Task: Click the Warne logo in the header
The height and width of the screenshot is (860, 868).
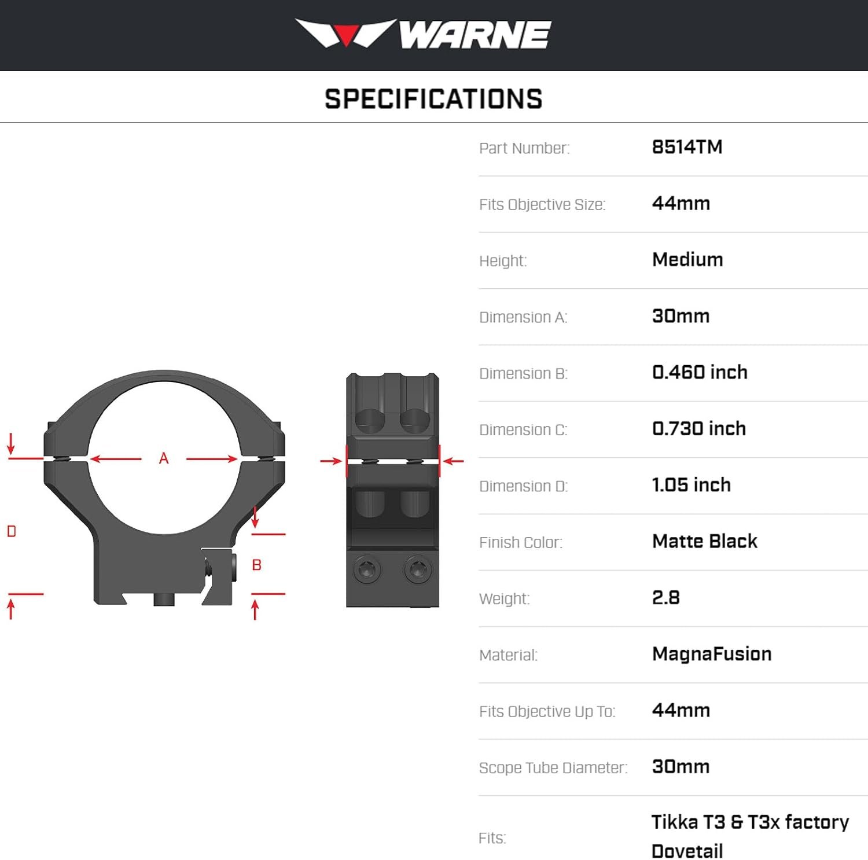Action: [423, 34]
